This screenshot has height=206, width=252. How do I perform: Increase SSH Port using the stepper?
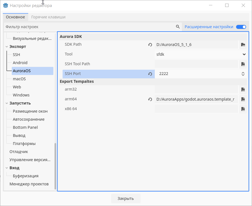point(243,72)
